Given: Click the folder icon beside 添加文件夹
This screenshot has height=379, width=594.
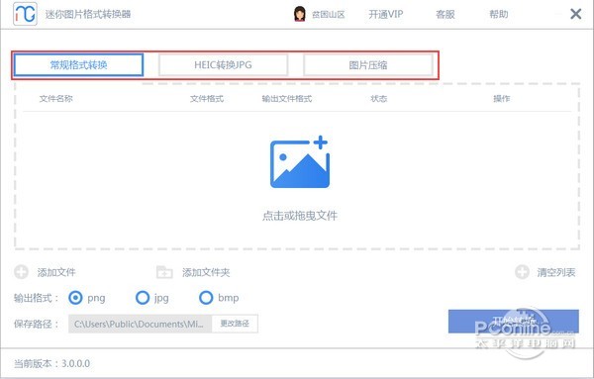Looking at the screenshot, I should pyautogui.click(x=164, y=272).
